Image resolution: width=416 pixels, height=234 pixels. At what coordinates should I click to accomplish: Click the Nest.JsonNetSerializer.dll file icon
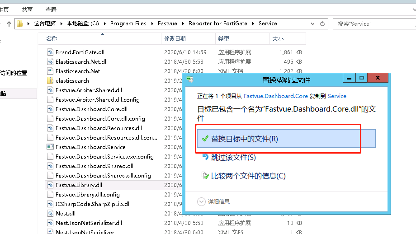click(50, 223)
